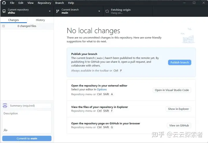Click Open in Visual Studio Code
The image size is (208, 143).
[x=172, y=90]
